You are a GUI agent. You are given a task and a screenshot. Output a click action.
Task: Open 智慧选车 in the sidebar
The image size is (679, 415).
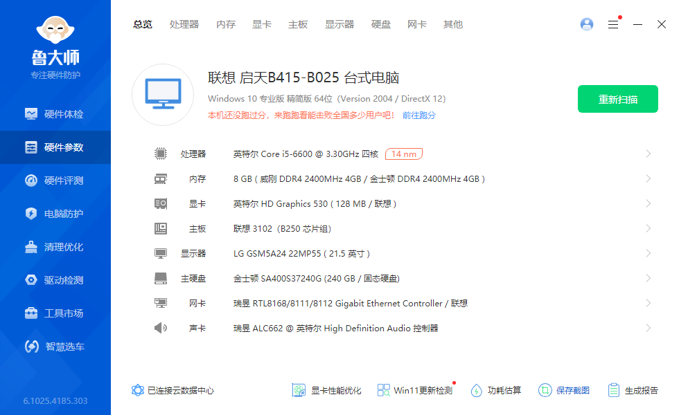coord(55,347)
